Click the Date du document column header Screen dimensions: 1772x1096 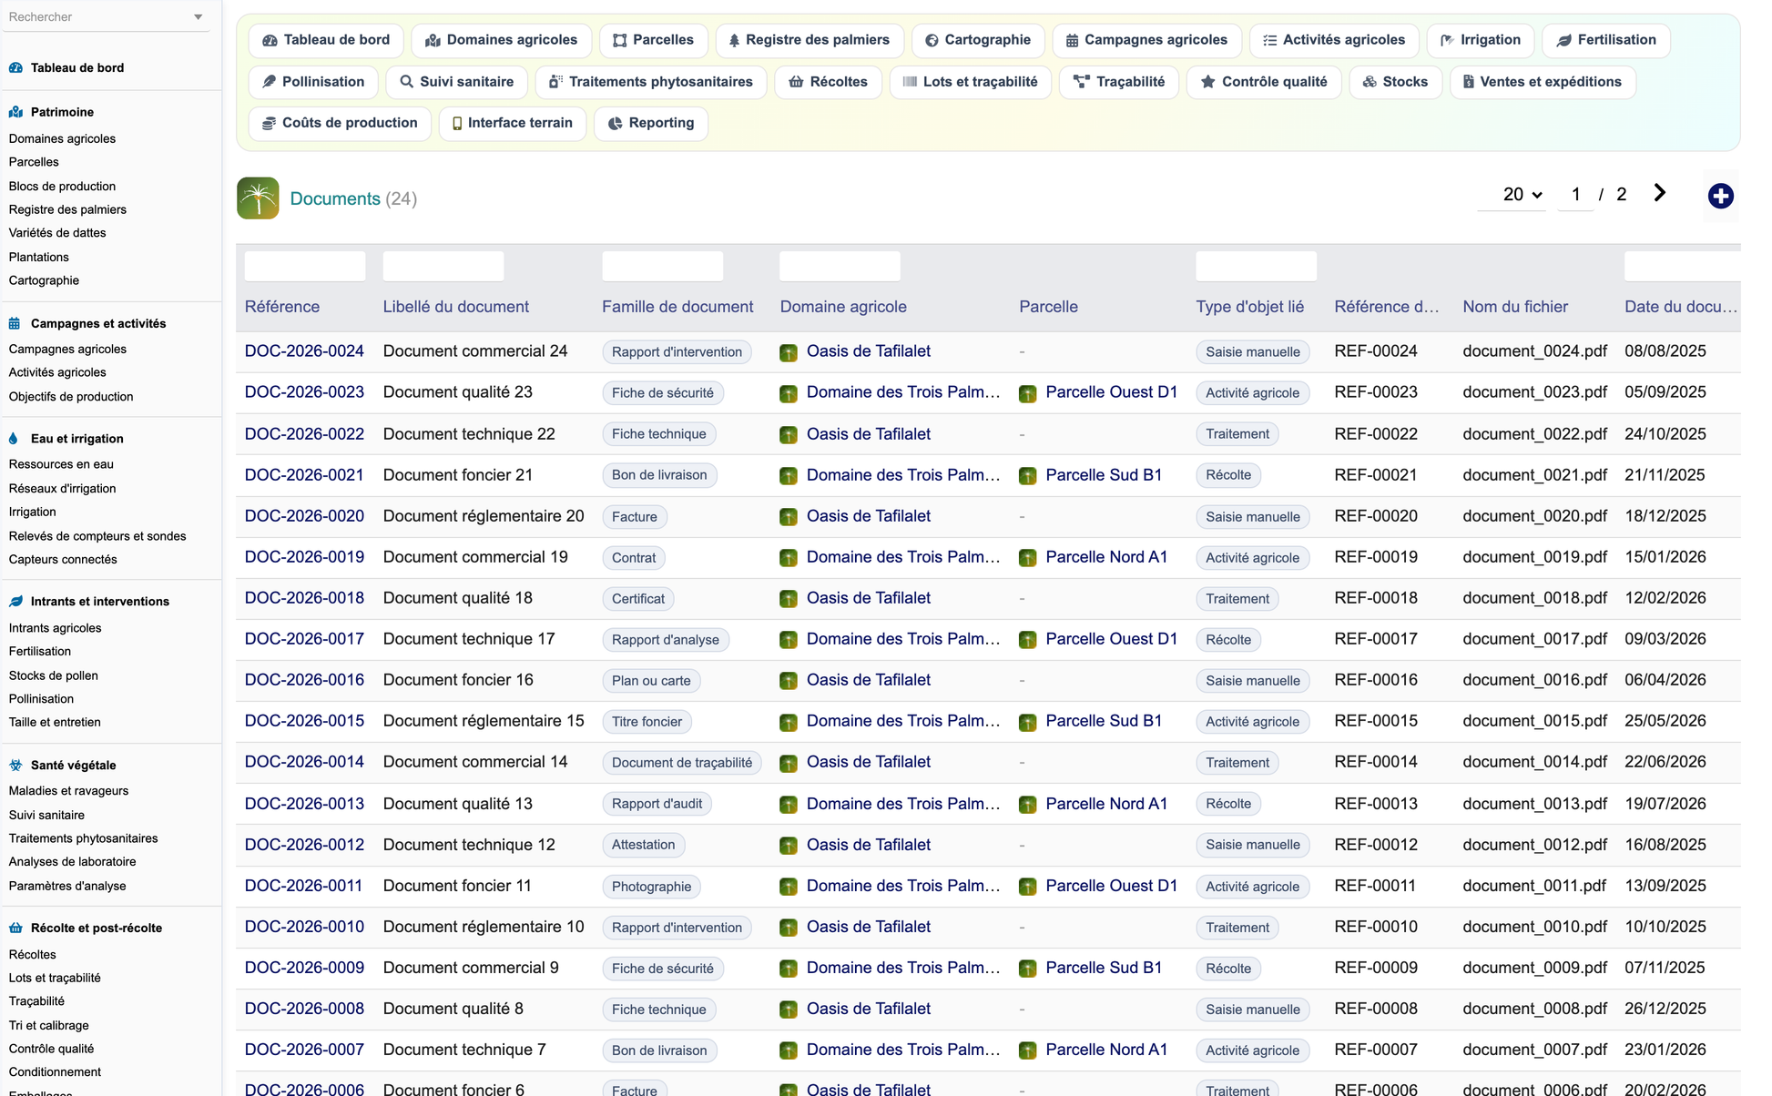pyautogui.click(x=1681, y=307)
